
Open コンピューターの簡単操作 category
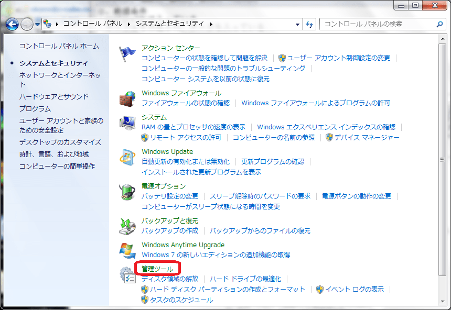(x=57, y=167)
